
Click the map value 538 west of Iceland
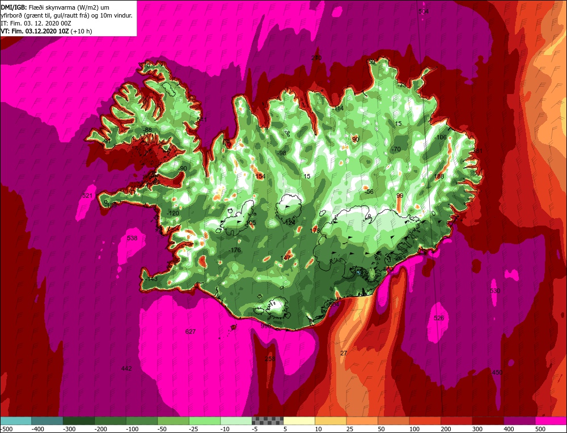click(x=132, y=238)
